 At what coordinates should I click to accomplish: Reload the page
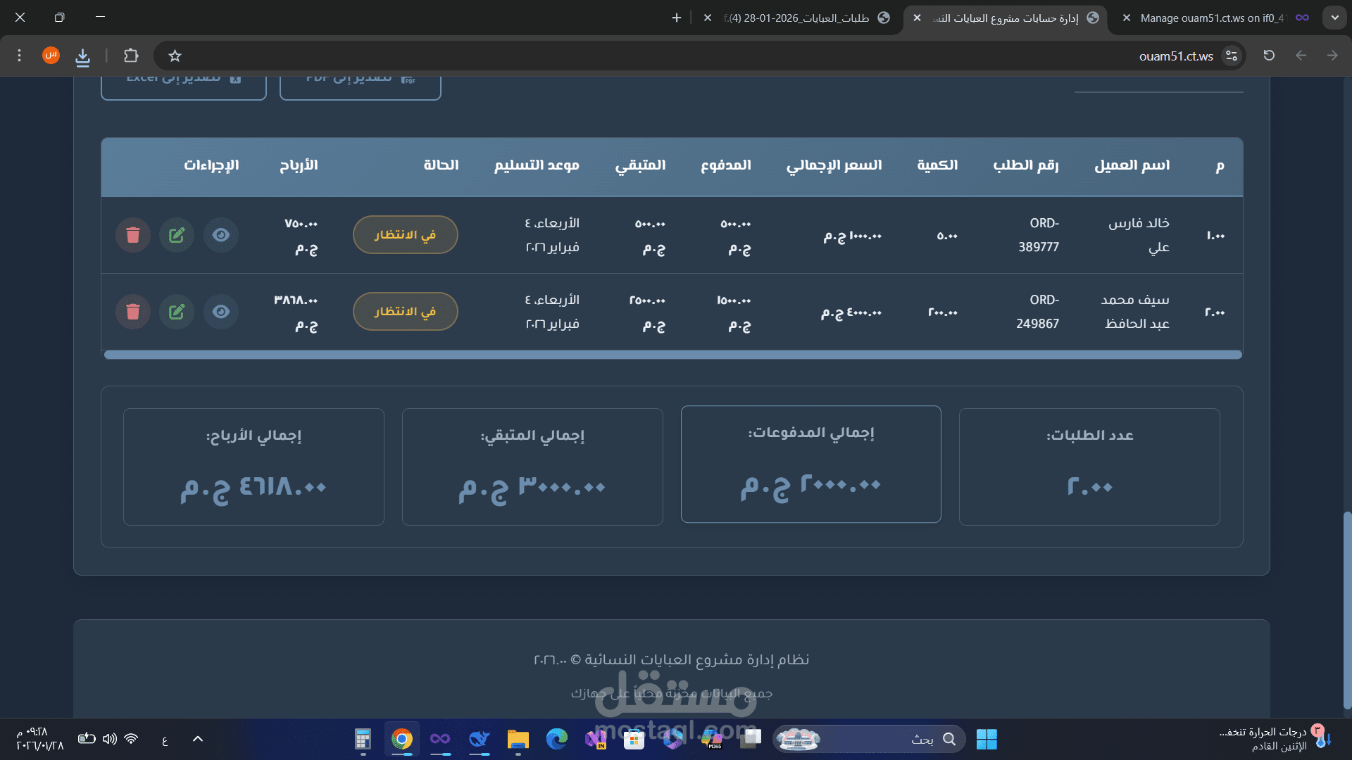1269,56
